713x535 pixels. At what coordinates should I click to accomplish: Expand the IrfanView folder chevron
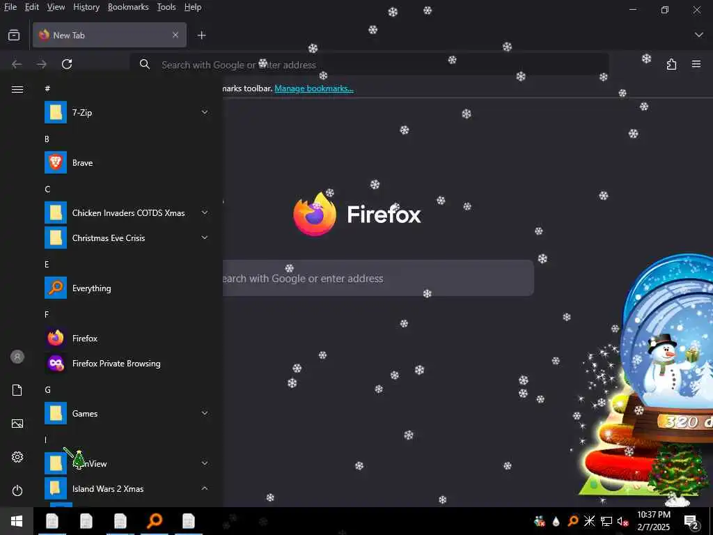click(205, 463)
